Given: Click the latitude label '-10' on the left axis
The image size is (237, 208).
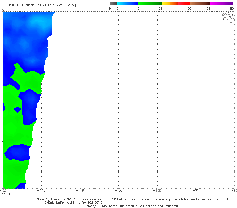Looking at the screenshot, I should pos(3,98).
